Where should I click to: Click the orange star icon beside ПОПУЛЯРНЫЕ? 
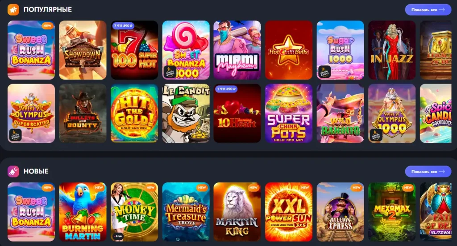coord(13,10)
